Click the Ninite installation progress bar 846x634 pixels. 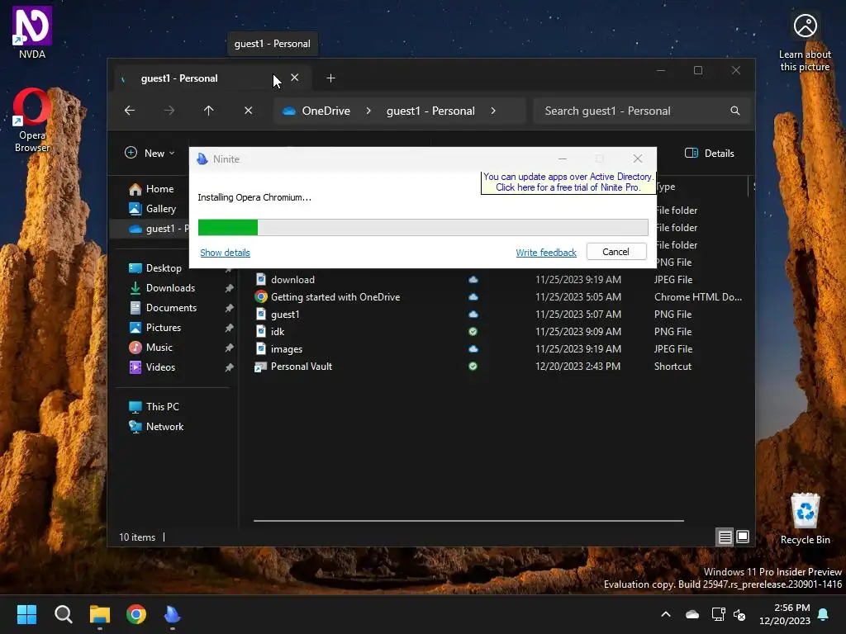click(423, 228)
